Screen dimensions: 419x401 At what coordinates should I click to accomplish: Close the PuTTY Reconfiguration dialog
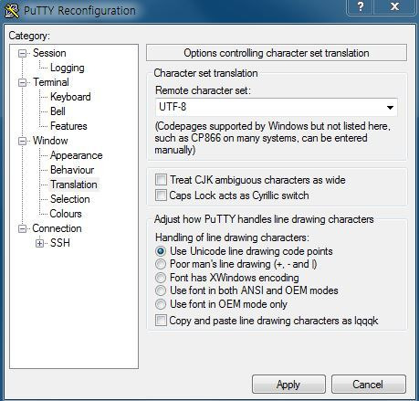(394, 6)
